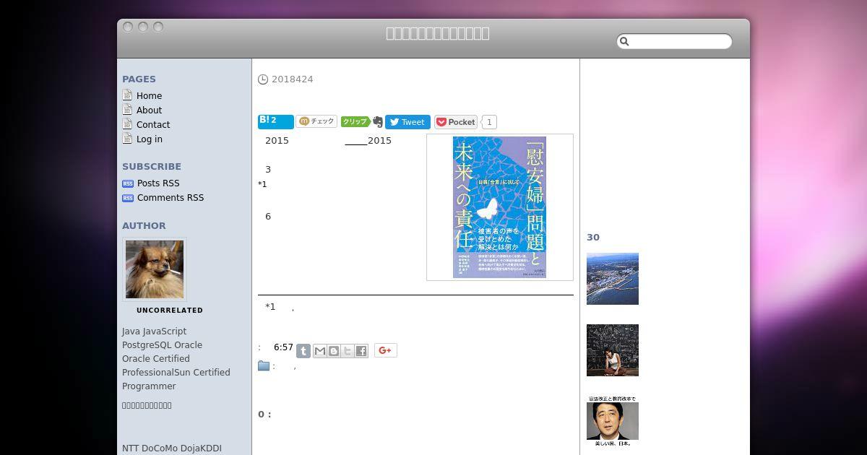Click the red window close button
The image size is (867, 455).
point(128,27)
